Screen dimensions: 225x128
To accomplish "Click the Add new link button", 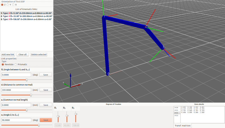I will (x=8, y=54).
